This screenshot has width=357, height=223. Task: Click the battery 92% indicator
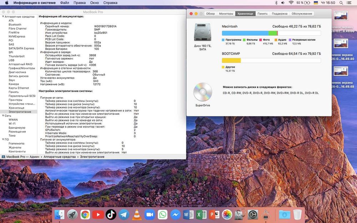tap(303, 3)
